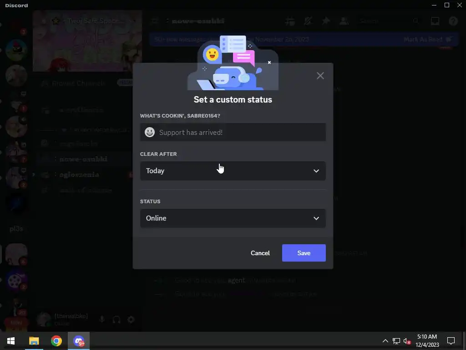Open the red-bird avatar server
This screenshot has width=466, height=350.
coord(16,50)
